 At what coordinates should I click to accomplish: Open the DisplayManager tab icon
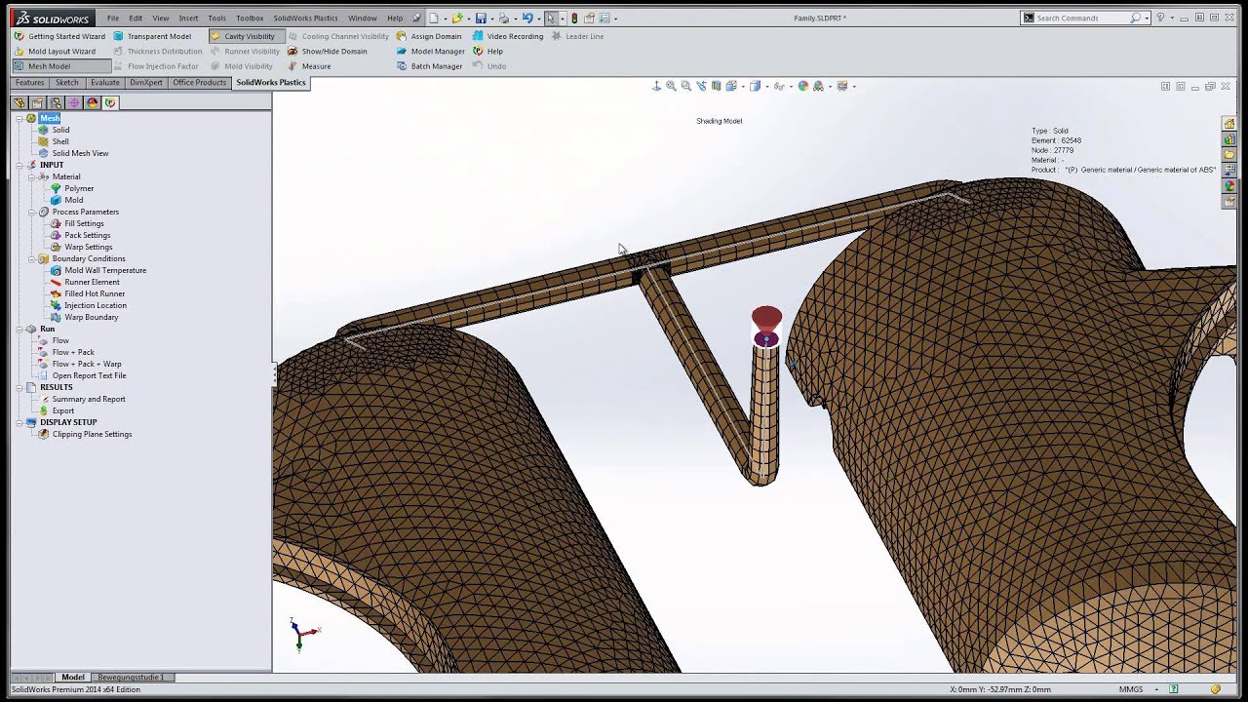(x=93, y=102)
